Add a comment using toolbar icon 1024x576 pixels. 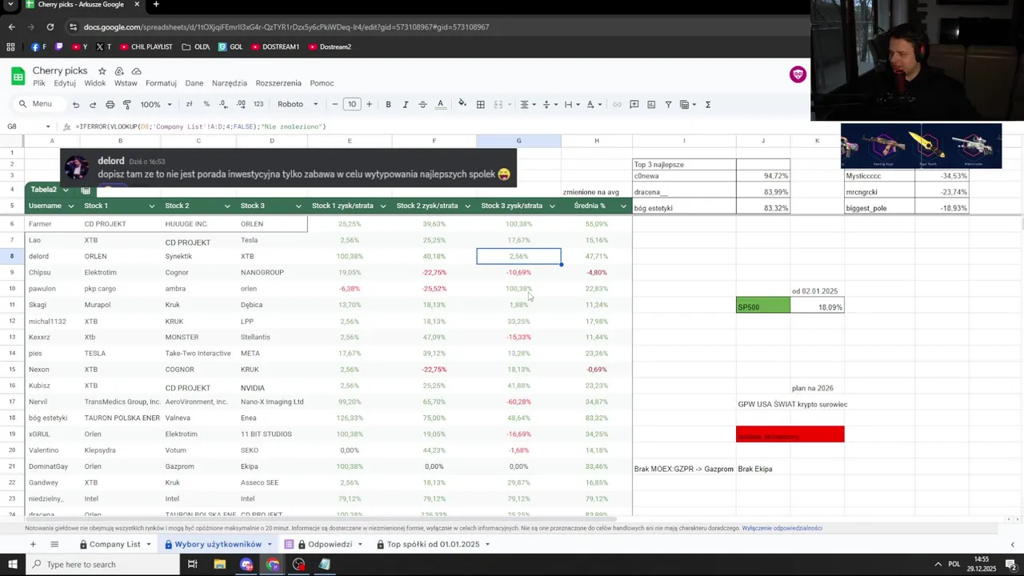[634, 104]
